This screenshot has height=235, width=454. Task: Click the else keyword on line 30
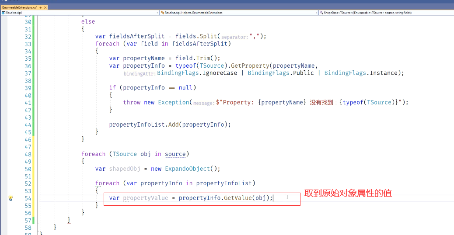click(x=88, y=22)
